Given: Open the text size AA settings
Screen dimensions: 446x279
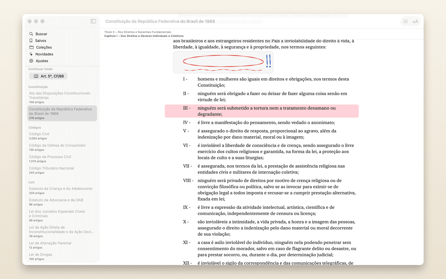Looking at the screenshot, I should [415, 21].
